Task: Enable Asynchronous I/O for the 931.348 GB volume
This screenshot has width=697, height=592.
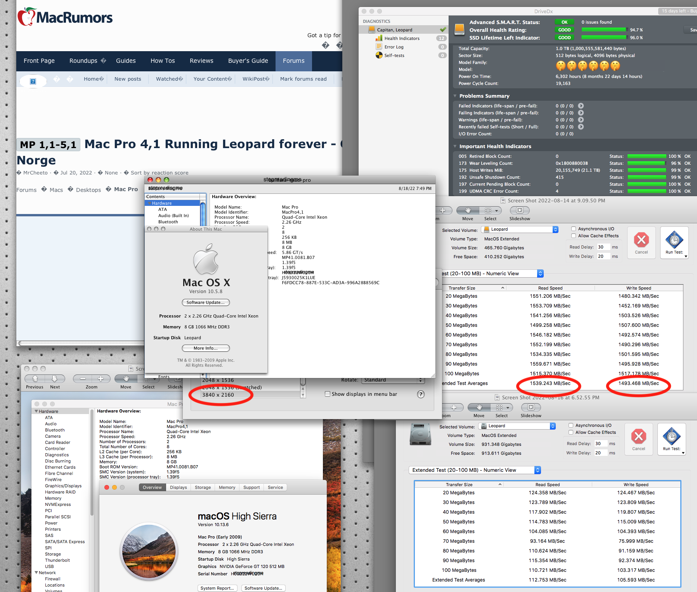Action: coord(570,425)
